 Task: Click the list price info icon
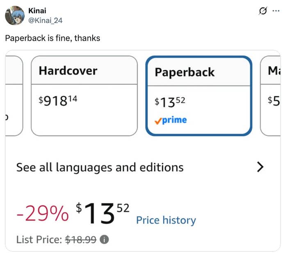(x=104, y=239)
